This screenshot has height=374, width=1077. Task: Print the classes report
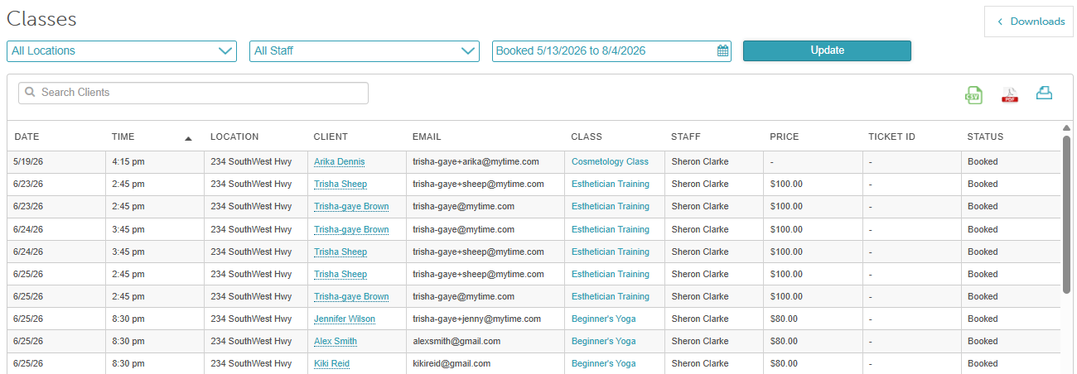[1045, 93]
